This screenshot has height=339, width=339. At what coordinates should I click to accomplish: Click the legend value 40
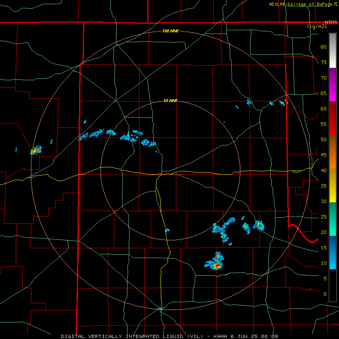click(x=324, y=171)
